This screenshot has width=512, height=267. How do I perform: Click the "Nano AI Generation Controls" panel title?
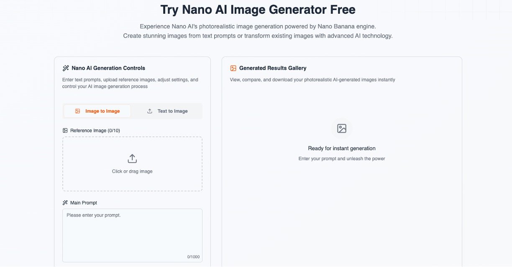tap(108, 68)
